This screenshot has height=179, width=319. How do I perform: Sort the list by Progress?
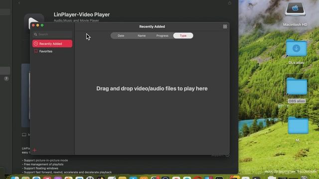[162, 36]
